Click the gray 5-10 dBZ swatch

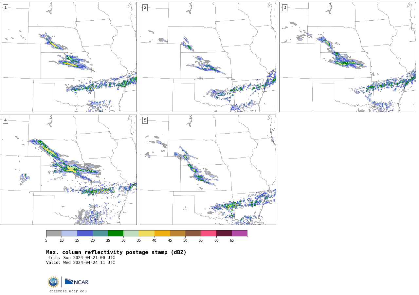54,233
